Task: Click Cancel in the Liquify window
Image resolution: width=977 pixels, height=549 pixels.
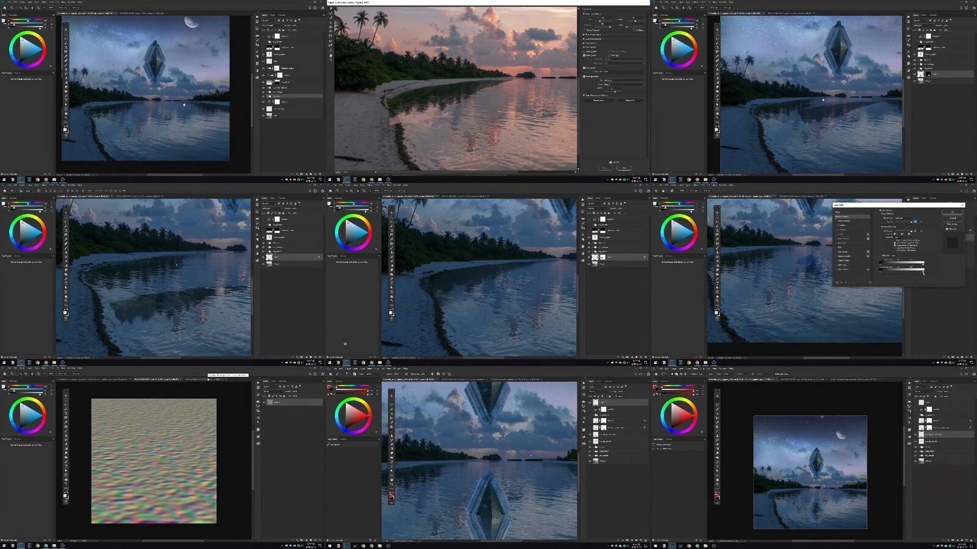Action: coord(605,168)
